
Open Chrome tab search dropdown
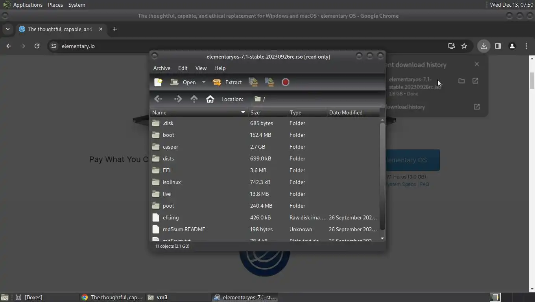[x=7, y=29]
